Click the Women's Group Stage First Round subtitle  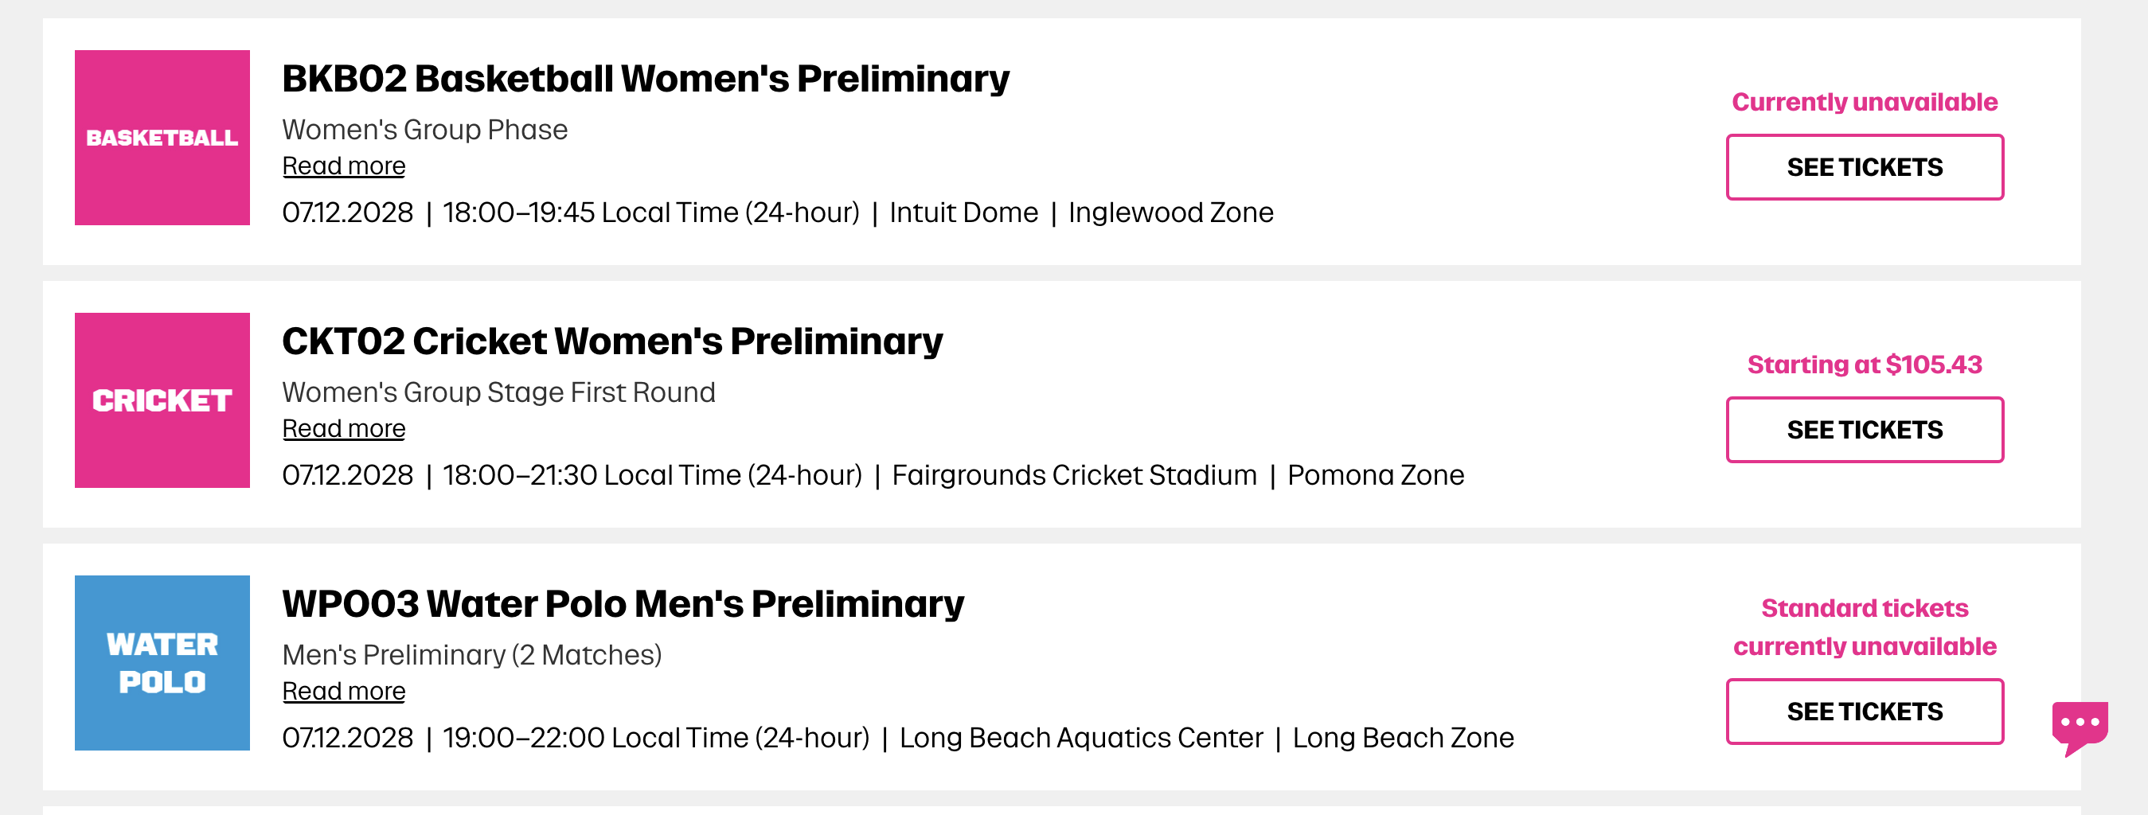click(x=498, y=392)
